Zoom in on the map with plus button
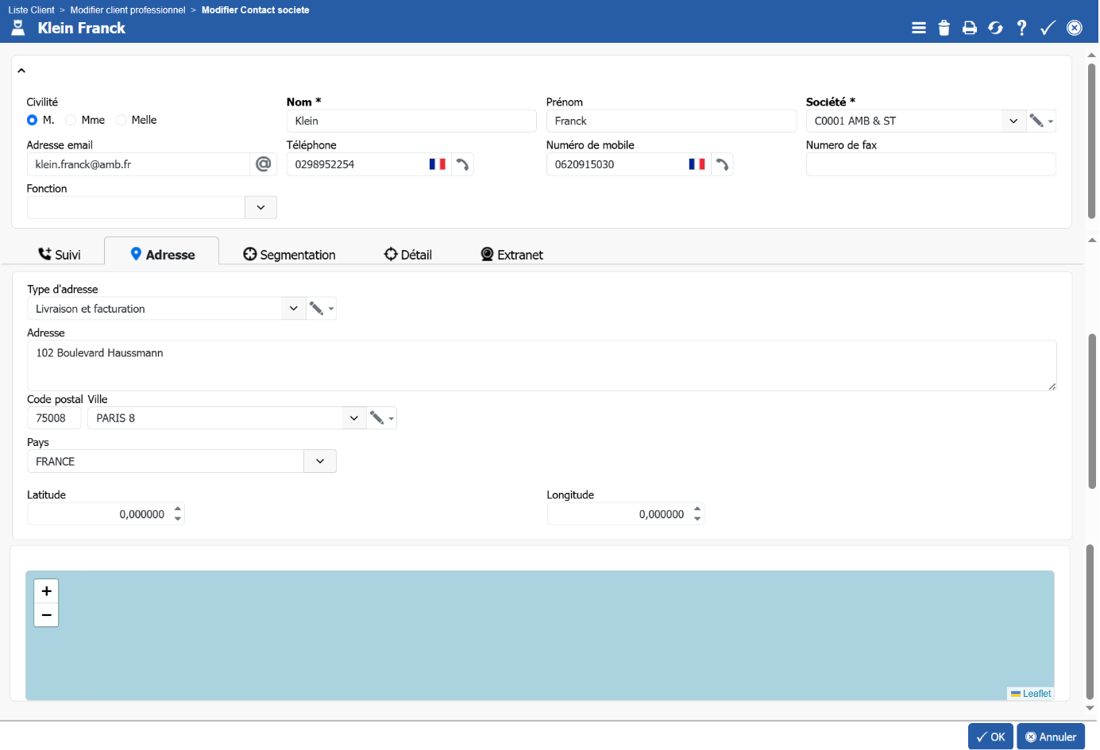Viewport: 1100px width, 750px height. point(46,591)
